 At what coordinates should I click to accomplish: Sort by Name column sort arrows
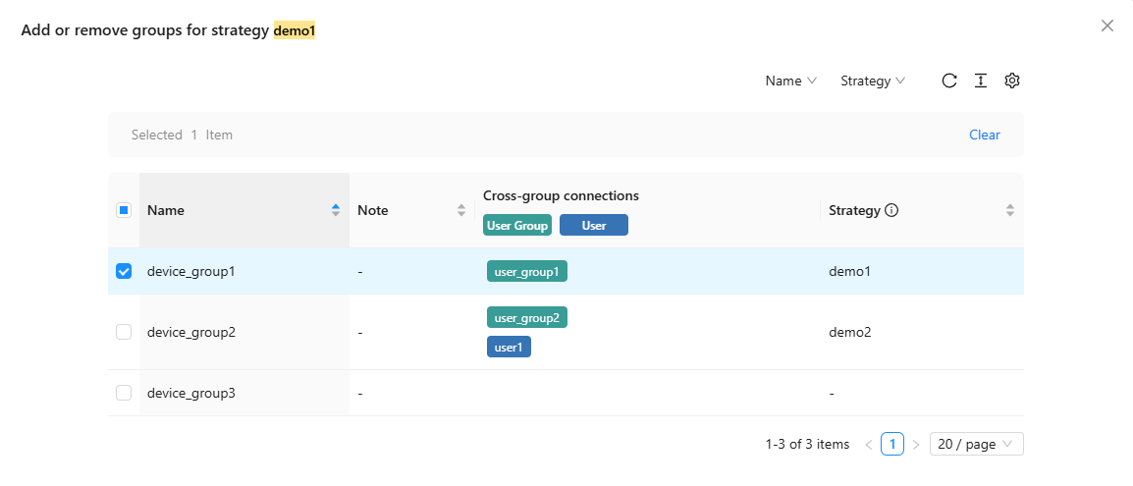336,210
